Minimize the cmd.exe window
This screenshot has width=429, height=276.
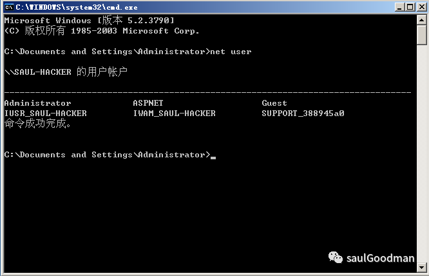pos(399,6)
